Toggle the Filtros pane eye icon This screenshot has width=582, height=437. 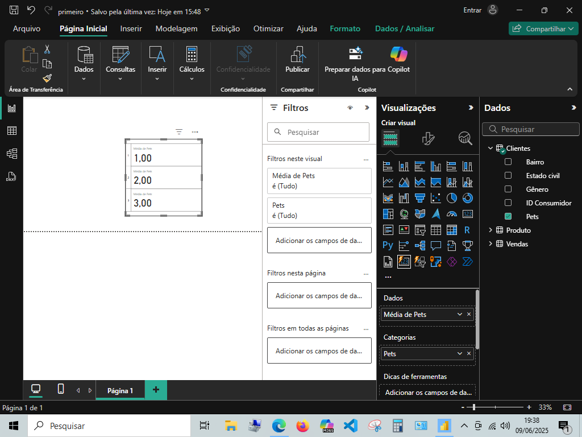[350, 108]
